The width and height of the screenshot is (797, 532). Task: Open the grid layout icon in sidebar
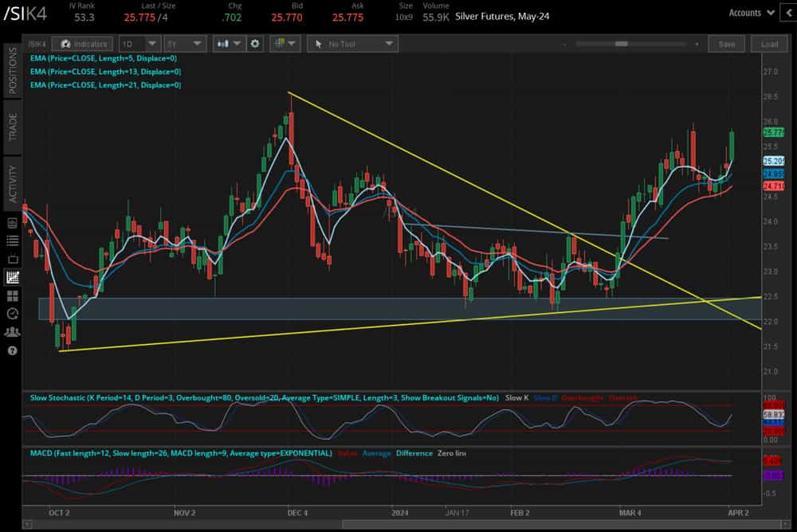(12, 295)
